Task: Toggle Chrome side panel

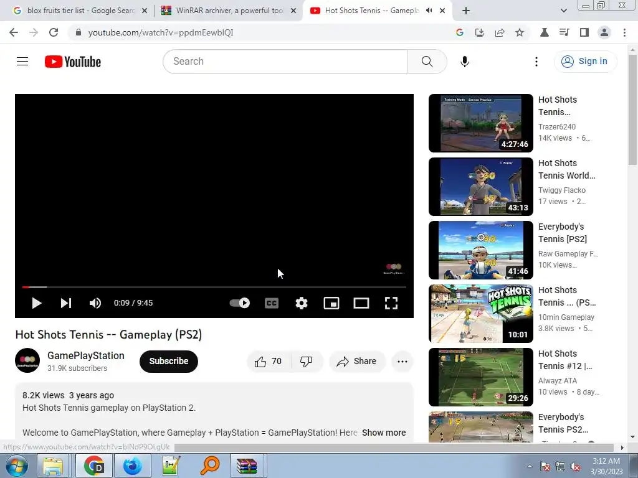Action: (584, 32)
